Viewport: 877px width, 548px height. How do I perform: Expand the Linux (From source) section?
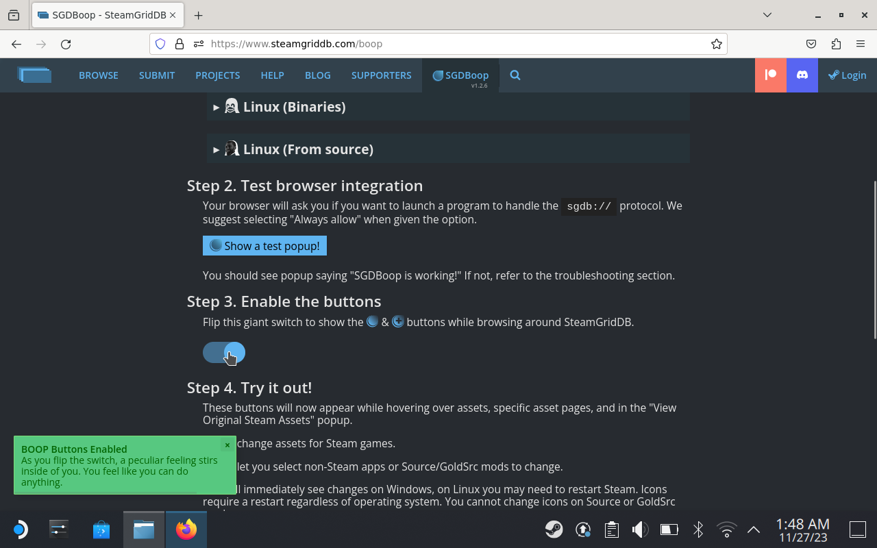(448, 149)
